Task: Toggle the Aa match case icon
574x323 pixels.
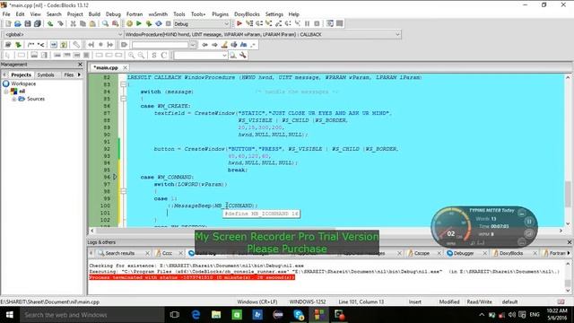Action: (243, 45)
